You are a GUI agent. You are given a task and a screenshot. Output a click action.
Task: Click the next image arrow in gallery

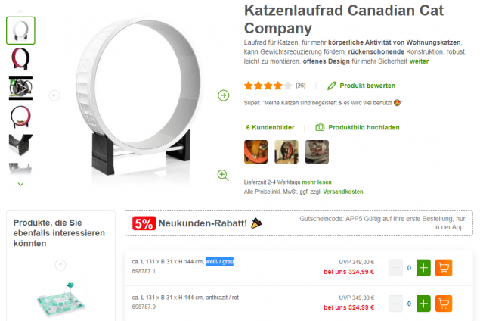tap(224, 95)
